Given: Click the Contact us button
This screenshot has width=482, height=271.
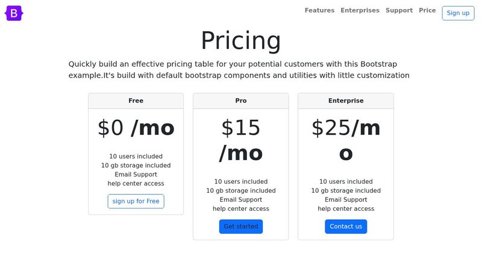Looking at the screenshot, I should click(346, 226).
